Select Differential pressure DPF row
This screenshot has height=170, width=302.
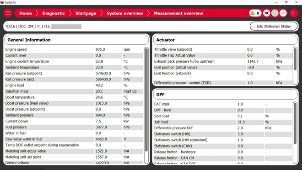pos(223,128)
